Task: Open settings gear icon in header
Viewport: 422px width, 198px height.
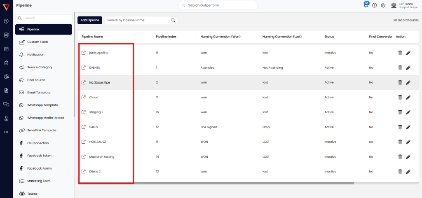Action: [x=383, y=5]
